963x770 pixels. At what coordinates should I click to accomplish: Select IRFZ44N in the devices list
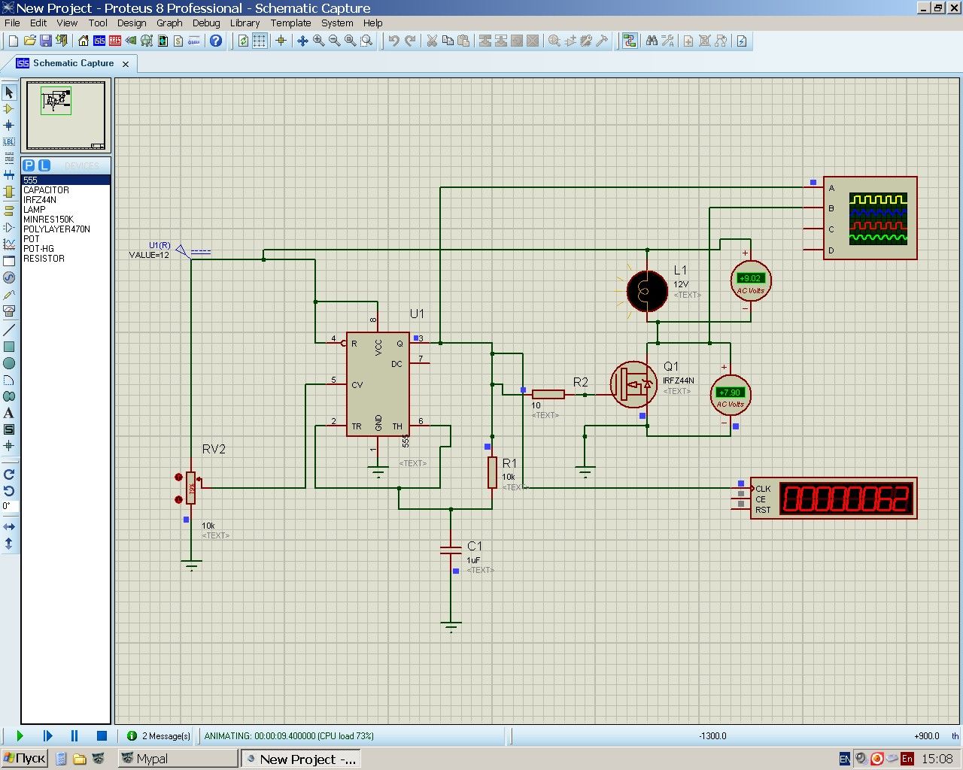click(x=40, y=200)
